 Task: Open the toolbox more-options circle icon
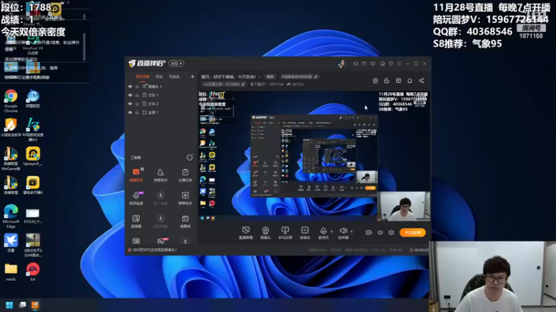[190, 157]
